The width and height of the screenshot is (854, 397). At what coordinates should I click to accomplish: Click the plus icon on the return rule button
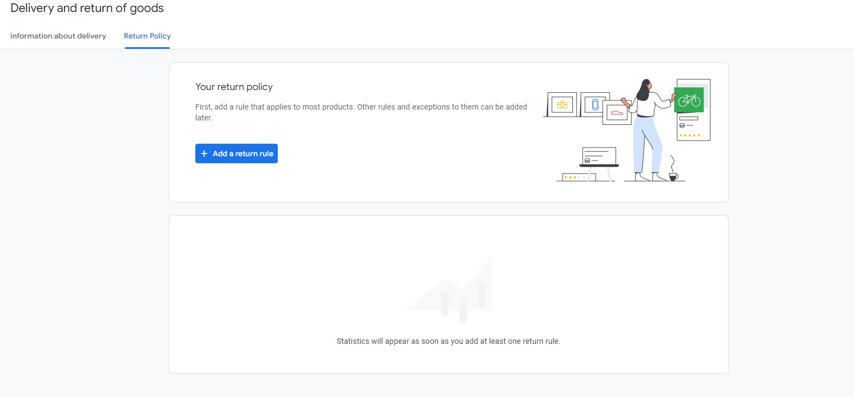204,153
